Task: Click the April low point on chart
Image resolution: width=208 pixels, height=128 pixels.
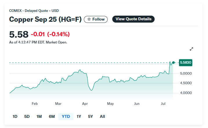Action: click(x=92, y=90)
